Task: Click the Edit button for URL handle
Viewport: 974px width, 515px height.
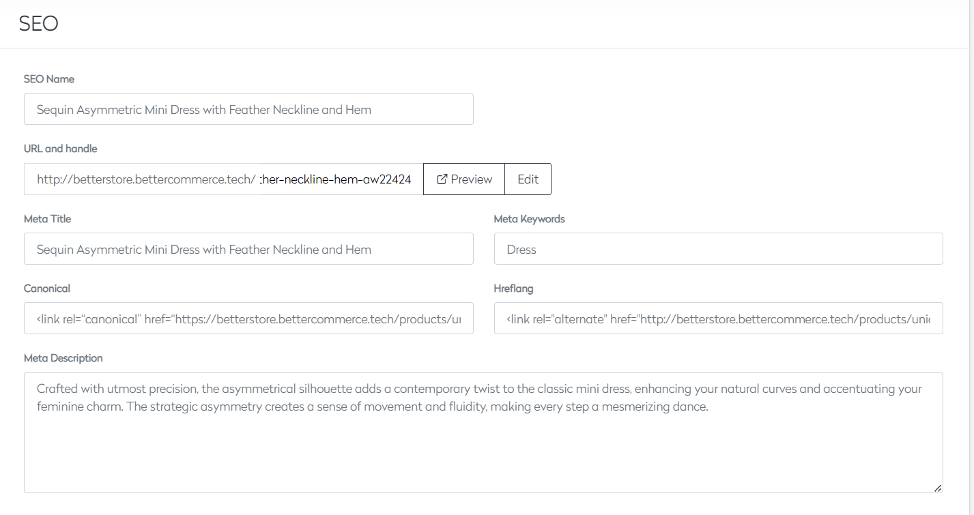Action: click(x=528, y=179)
